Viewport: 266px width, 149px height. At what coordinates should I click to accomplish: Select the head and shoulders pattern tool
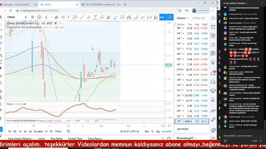[129, 17]
